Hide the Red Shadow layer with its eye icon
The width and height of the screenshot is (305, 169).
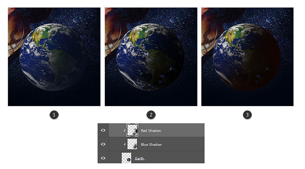point(103,130)
